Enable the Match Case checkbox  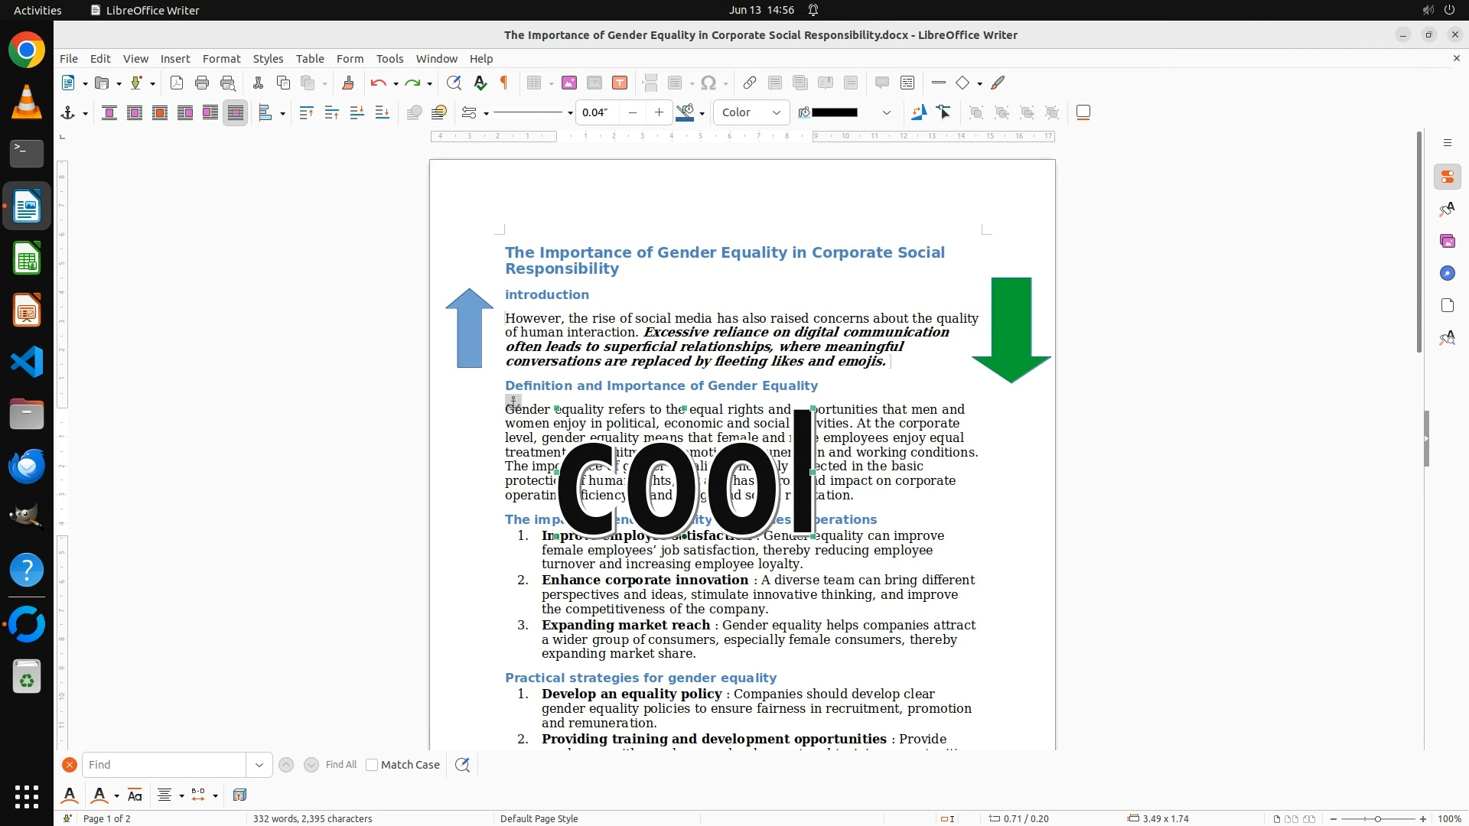372,765
